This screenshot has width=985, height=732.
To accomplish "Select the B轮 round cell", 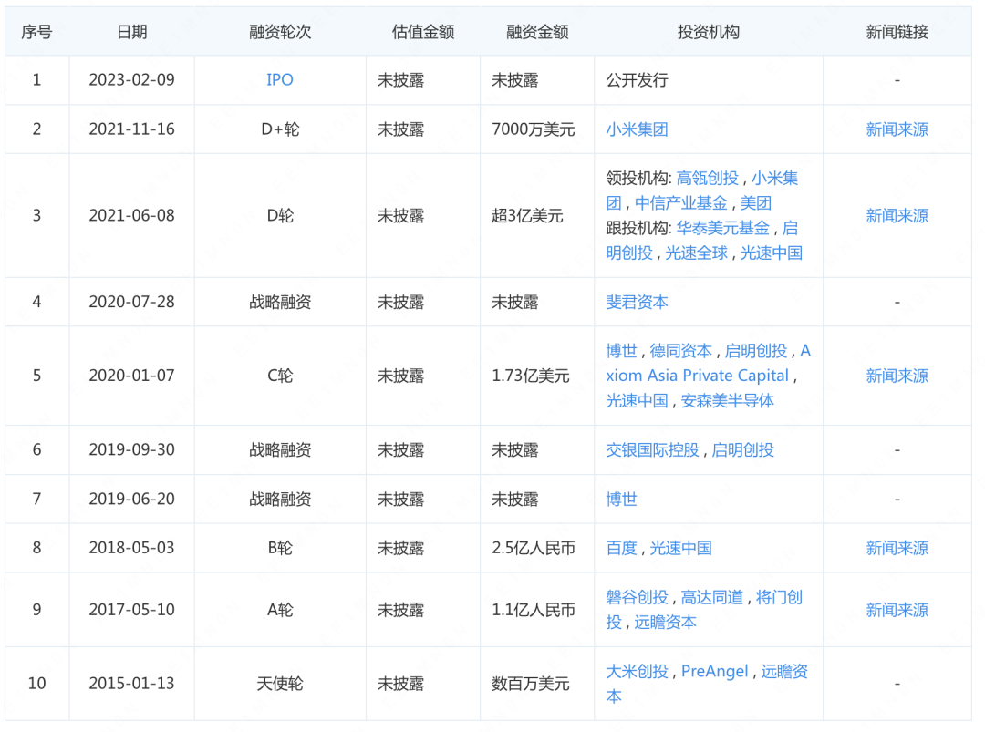I will click(x=280, y=548).
